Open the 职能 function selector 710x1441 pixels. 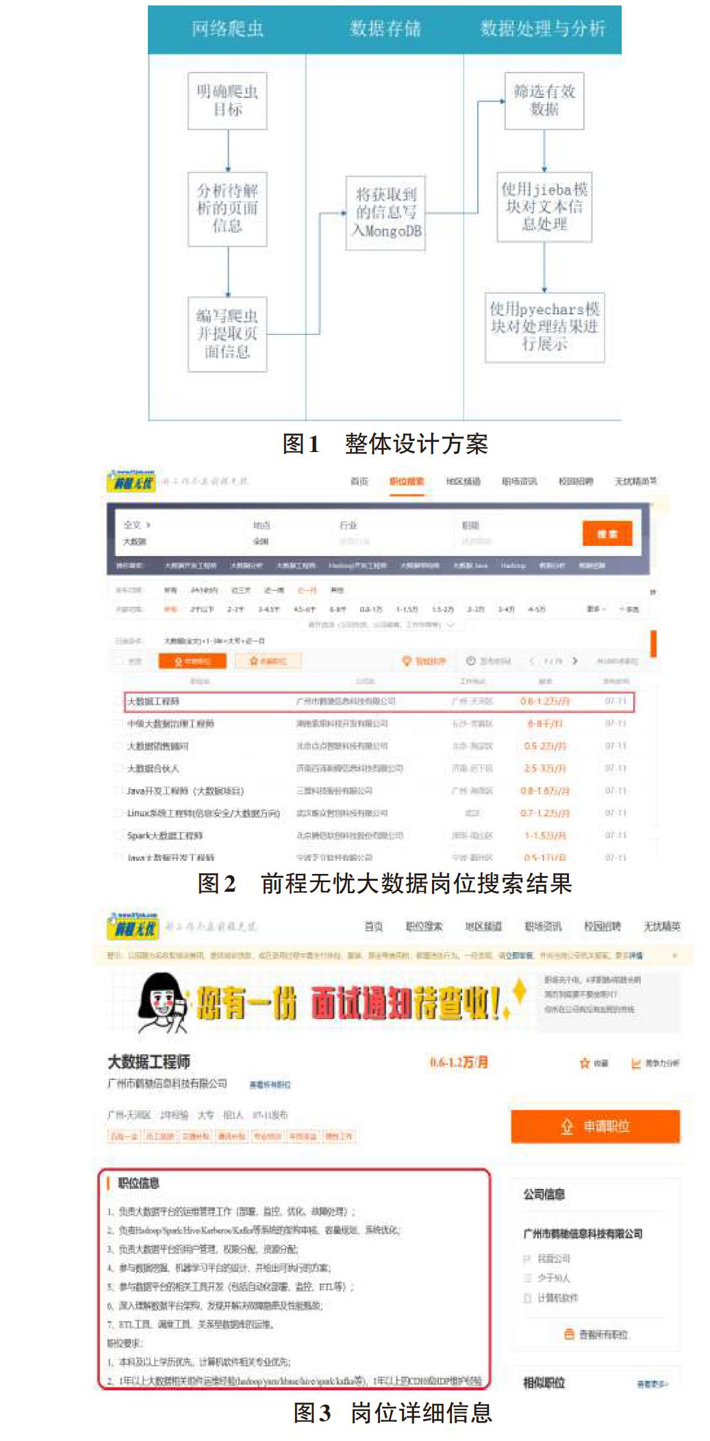pyautogui.click(x=477, y=533)
